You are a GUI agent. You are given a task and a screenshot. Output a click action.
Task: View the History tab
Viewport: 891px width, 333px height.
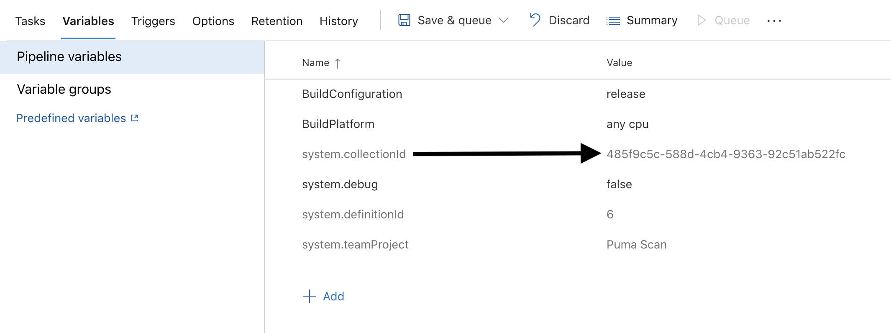(x=338, y=21)
